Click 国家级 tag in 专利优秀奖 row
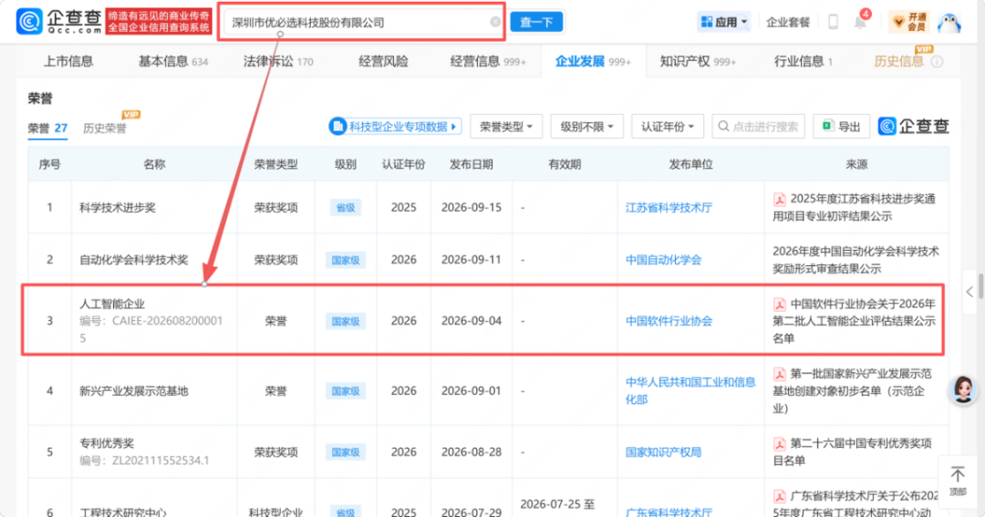The height and width of the screenshot is (517, 985). 346,452
